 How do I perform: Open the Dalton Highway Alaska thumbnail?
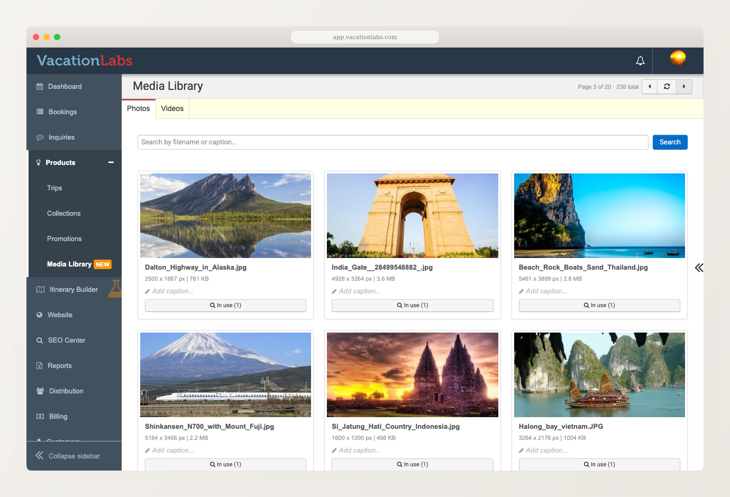coord(225,216)
